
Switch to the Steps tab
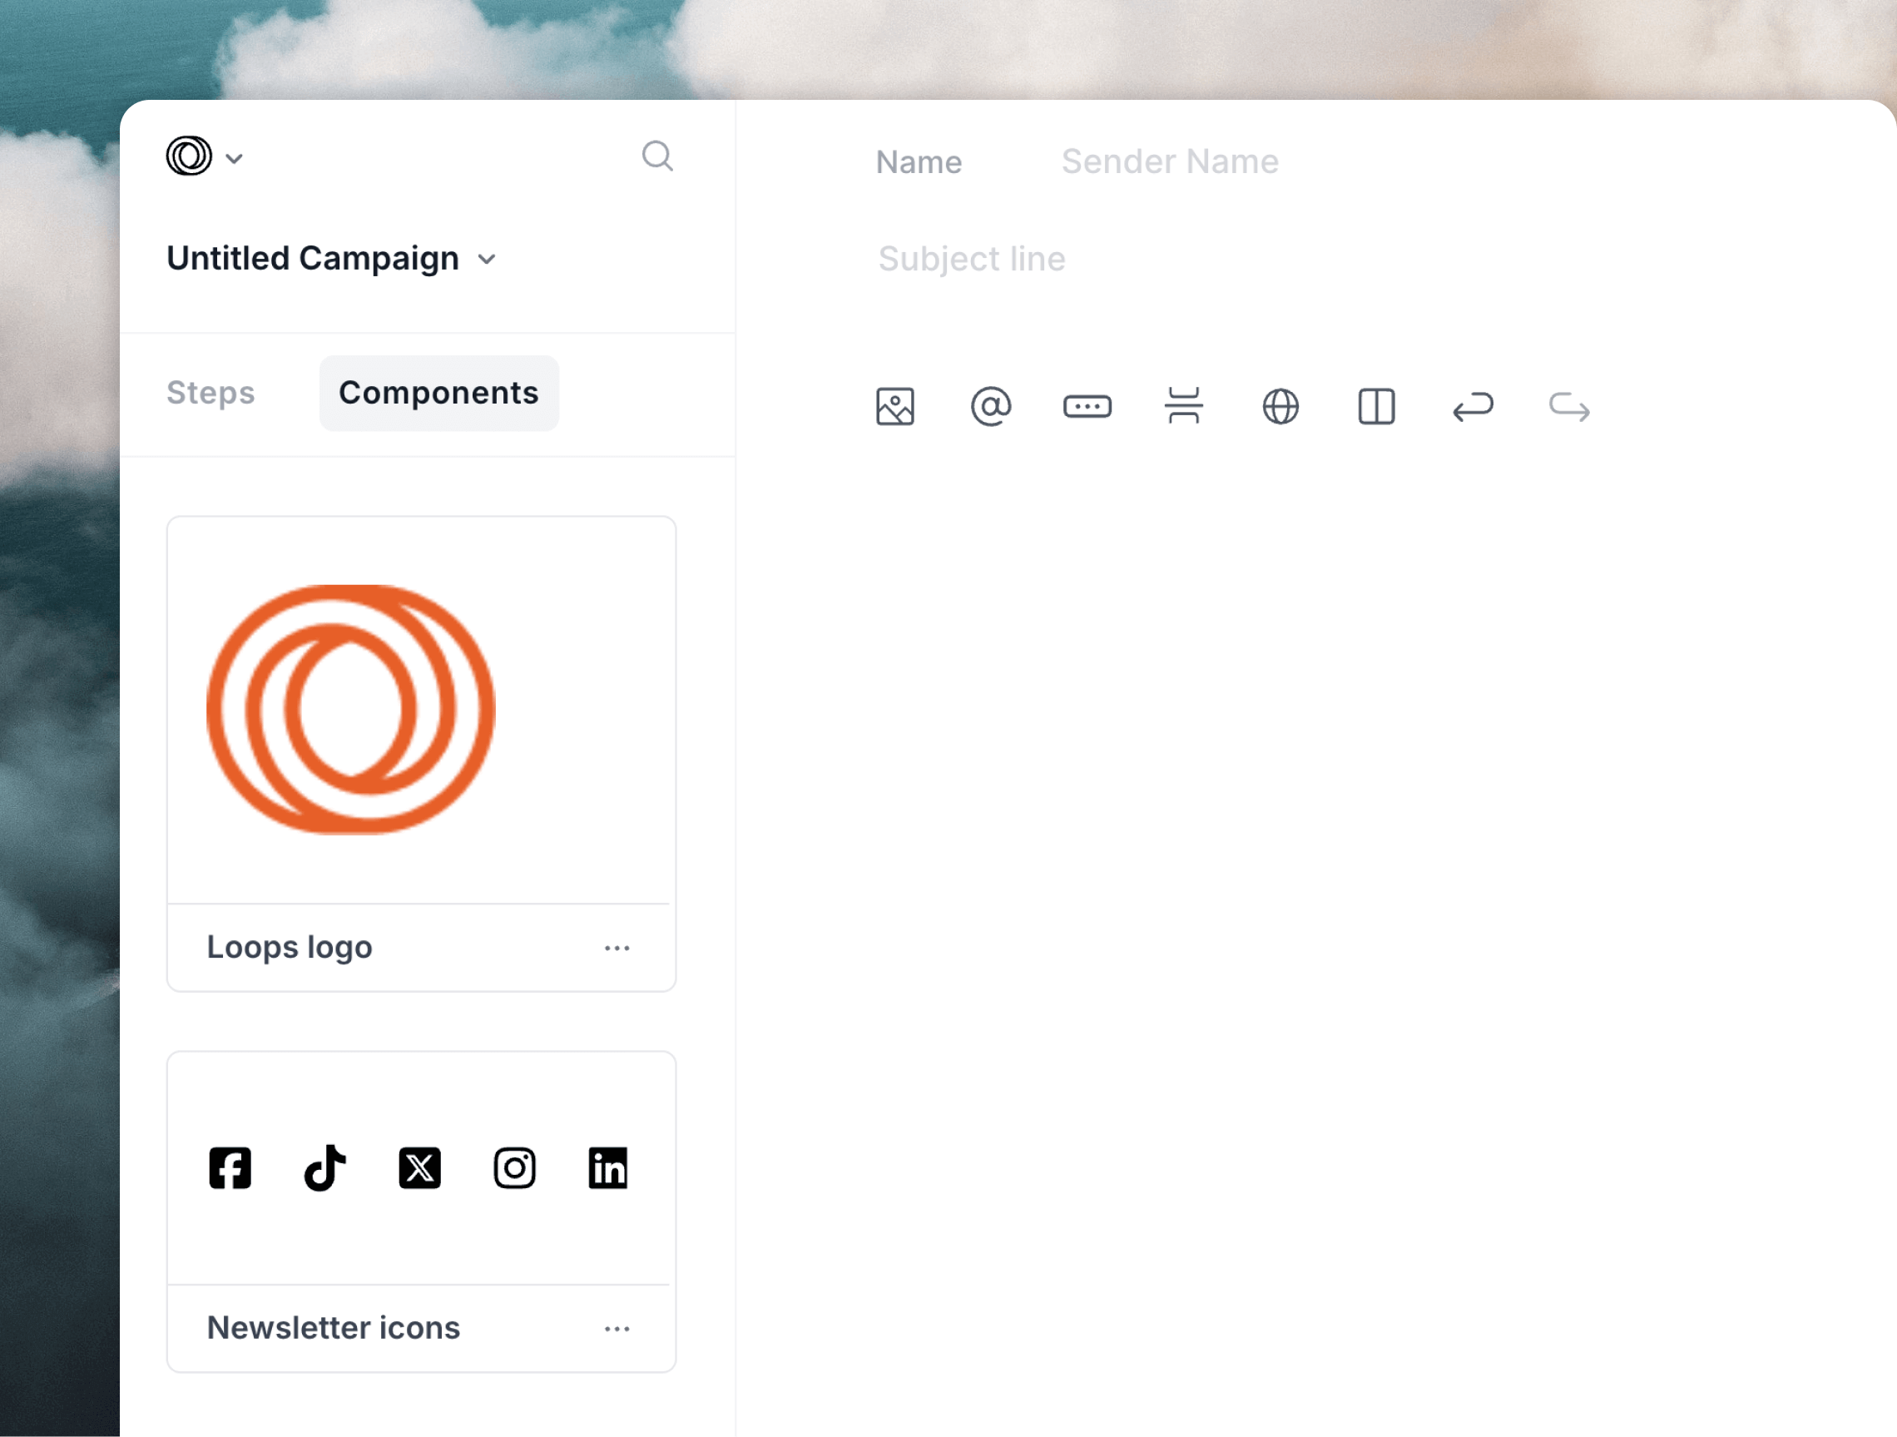[x=211, y=393]
